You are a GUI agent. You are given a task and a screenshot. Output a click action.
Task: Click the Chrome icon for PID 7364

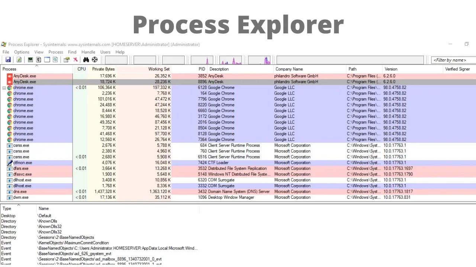click(10, 139)
